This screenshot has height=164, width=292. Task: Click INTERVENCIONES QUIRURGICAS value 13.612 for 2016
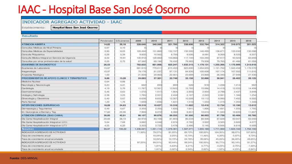pyautogui.click(x=252, y=105)
